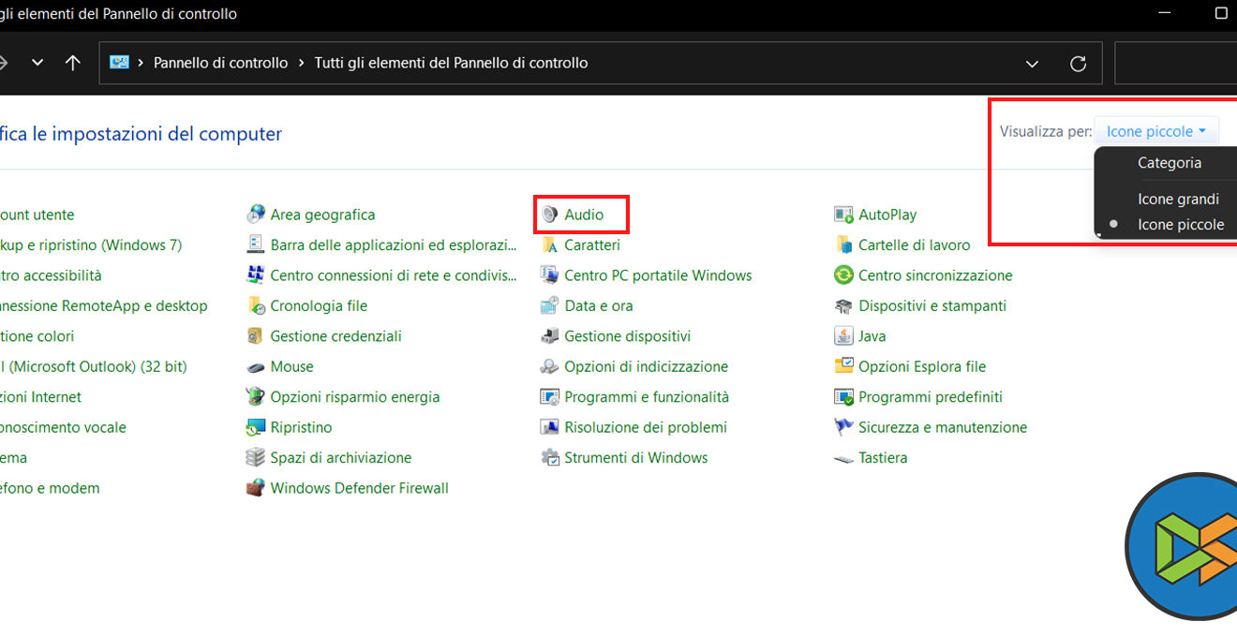Click the Control Panel search box
Viewport: 1237px width, 637px height.
tap(1176, 64)
